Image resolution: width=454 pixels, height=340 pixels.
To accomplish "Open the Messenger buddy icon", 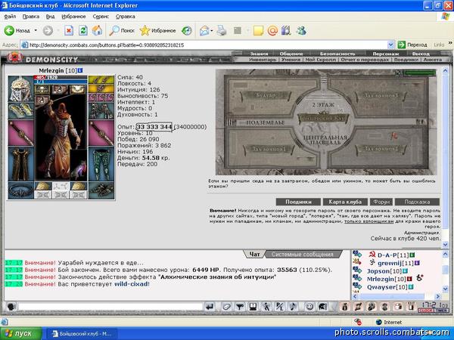I will tap(301, 31).
